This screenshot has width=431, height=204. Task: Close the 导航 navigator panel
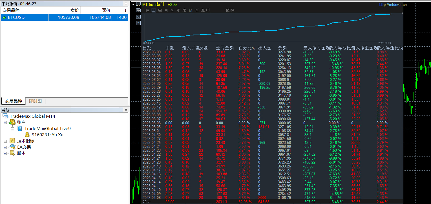click(x=126, y=110)
